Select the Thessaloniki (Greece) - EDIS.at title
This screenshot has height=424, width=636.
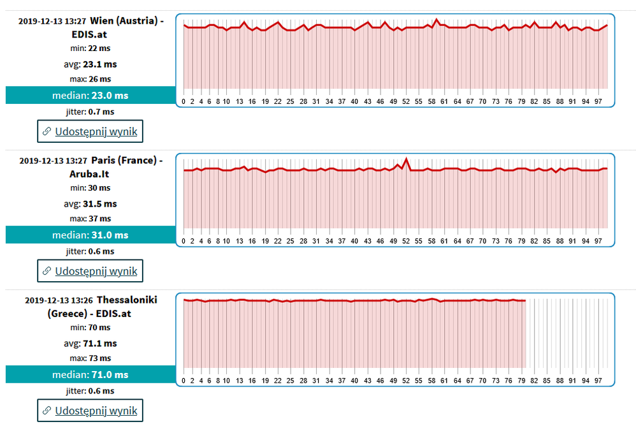[102, 306]
